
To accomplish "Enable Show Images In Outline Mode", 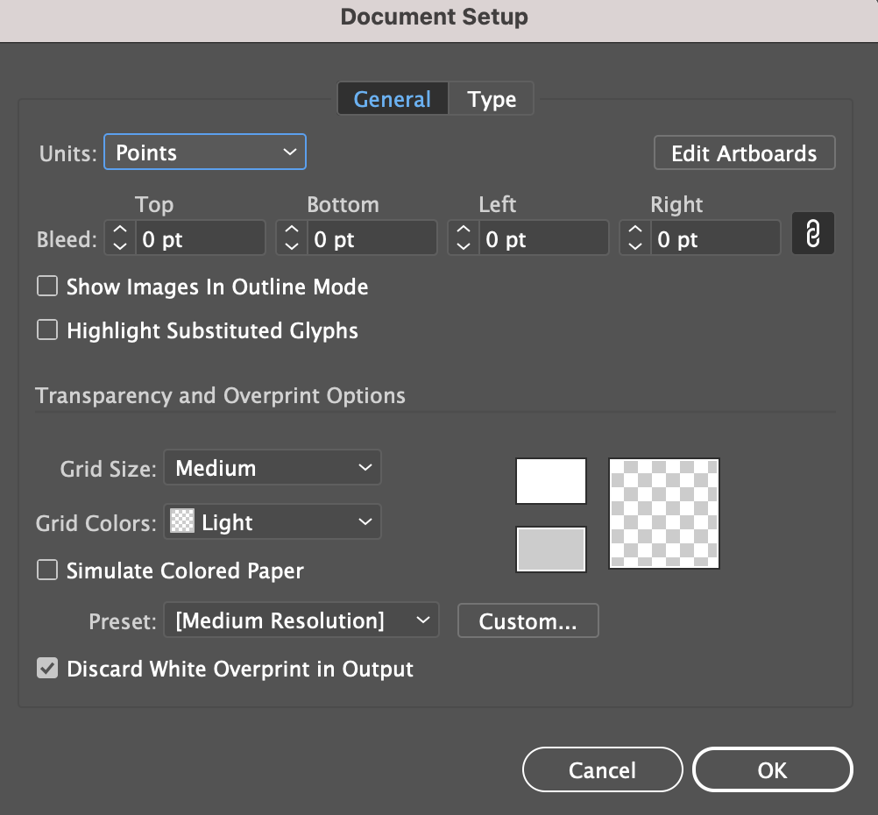I will [x=47, y=286].
